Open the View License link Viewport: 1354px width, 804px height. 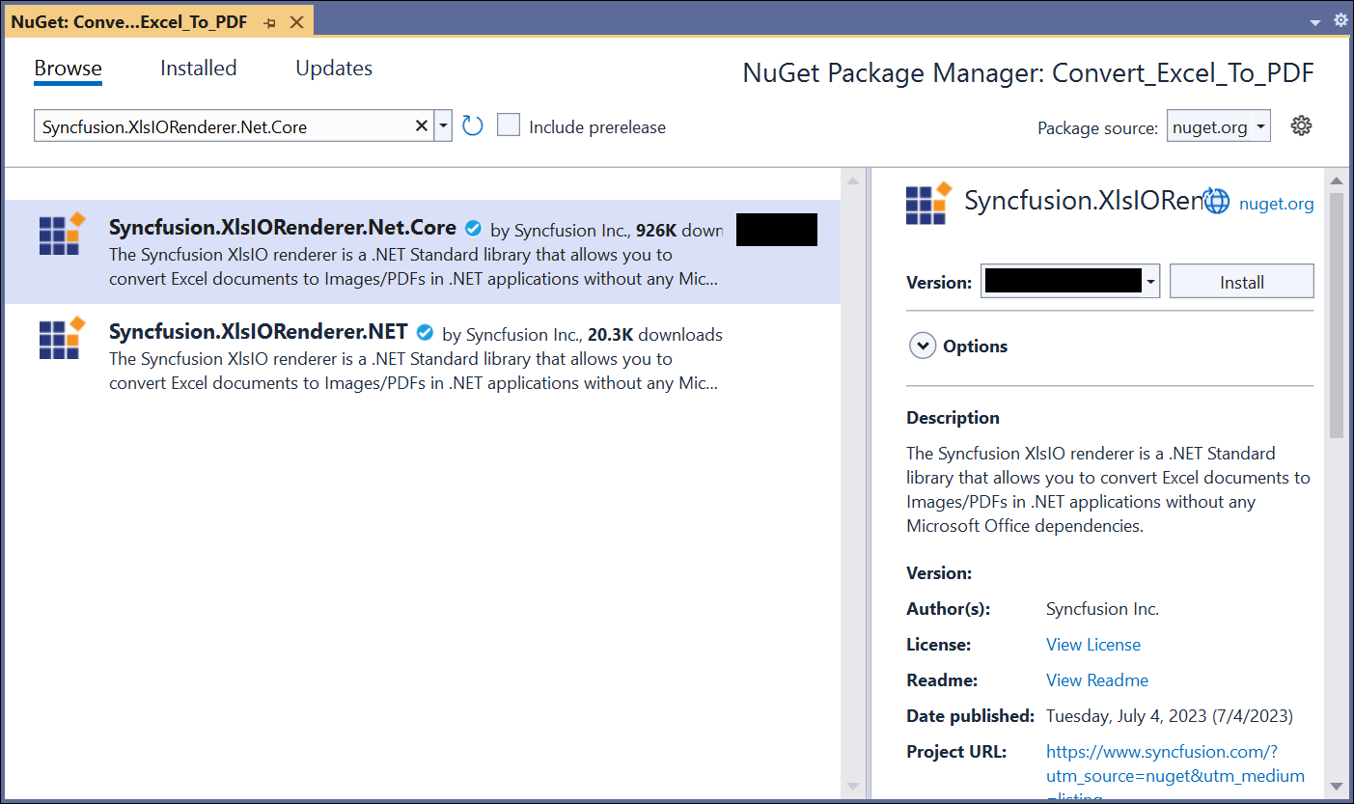point(1092,645)
